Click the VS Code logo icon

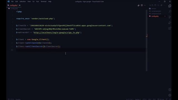click(x=8, y=1)
